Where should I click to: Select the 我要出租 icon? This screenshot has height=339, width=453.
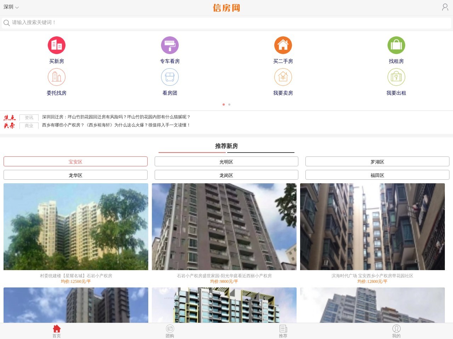pyautogui.click(x=396, y=77)
